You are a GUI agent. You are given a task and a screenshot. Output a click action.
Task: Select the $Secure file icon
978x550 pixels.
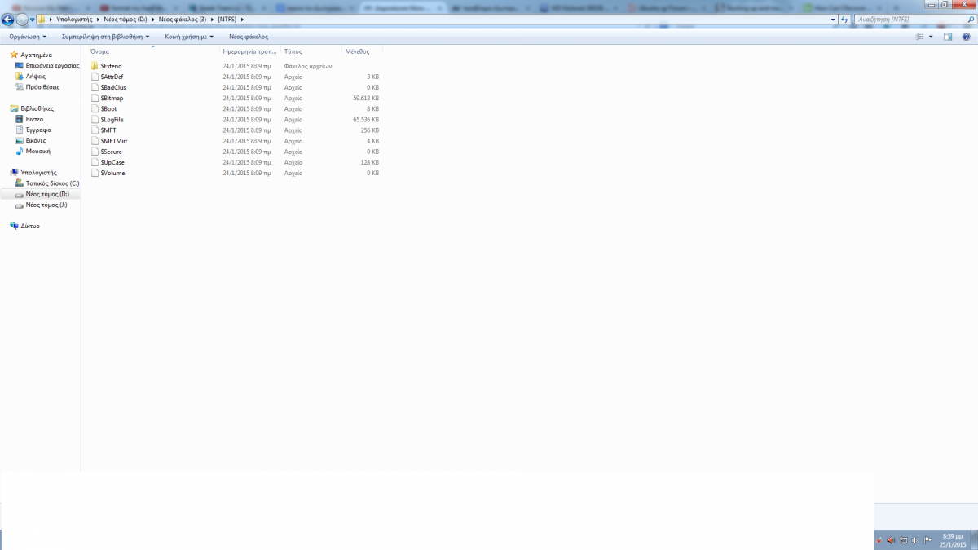point(95,152)
